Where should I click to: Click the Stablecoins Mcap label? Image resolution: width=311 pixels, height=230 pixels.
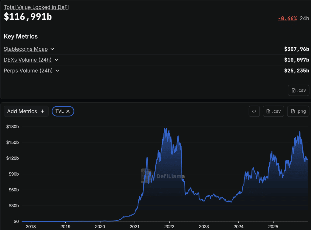click(x=26, y=49)
